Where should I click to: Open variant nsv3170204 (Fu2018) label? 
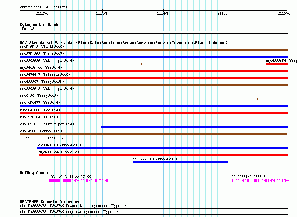point(39,117)
